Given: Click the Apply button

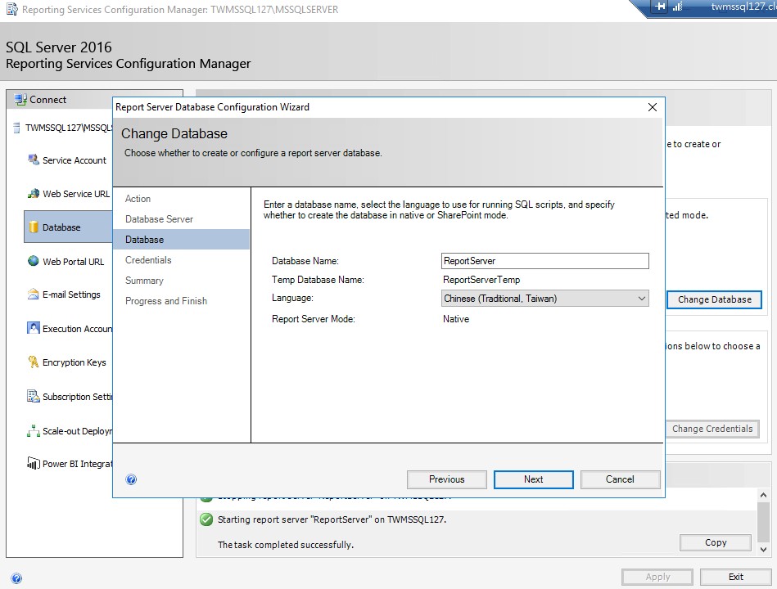Looking at the screenshot, I should [657, 577].
